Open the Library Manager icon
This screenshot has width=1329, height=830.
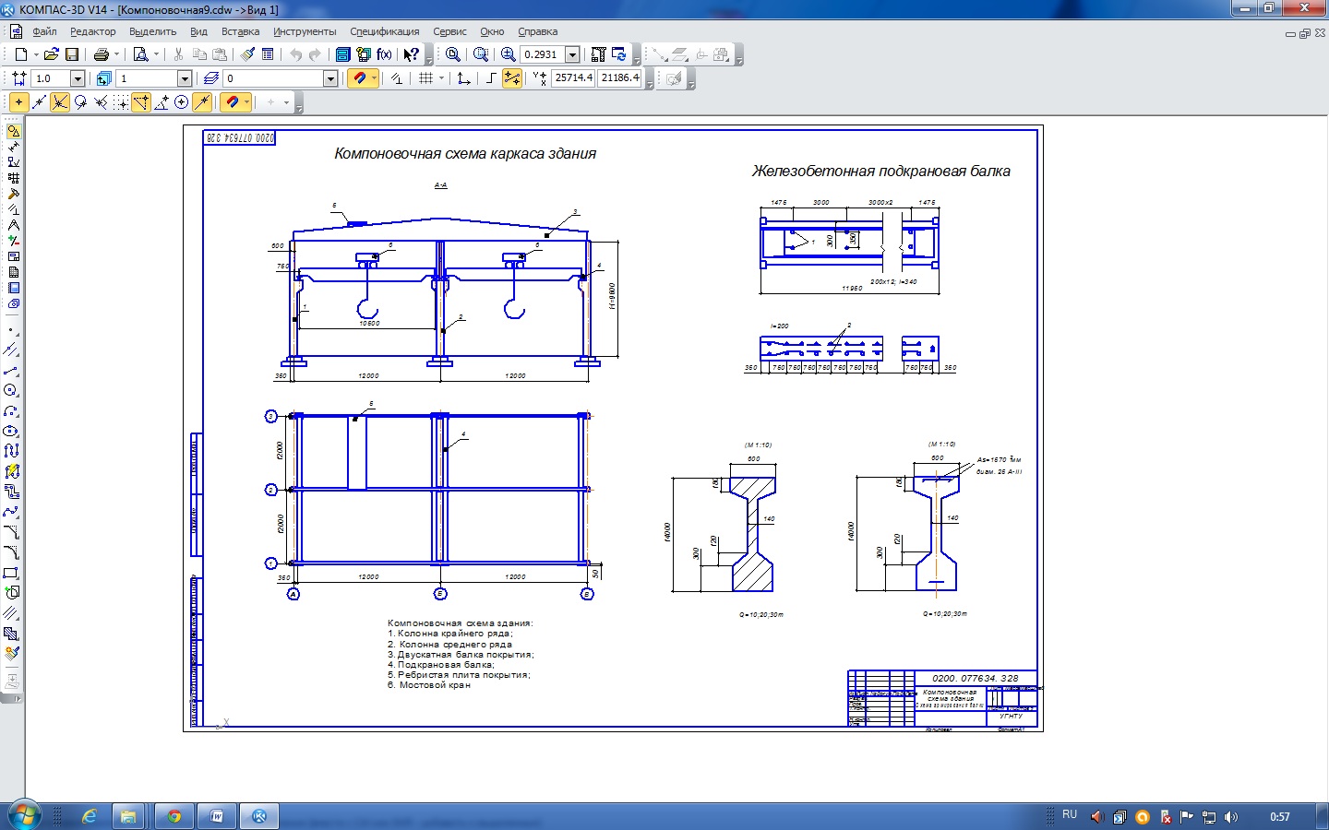click(x=342, y=54)
